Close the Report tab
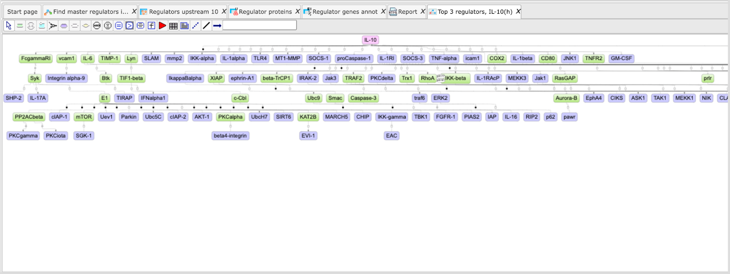The image size is (730, 274). (423, 11)
